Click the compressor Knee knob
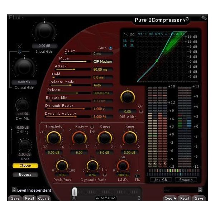 (x=130, y=138)
